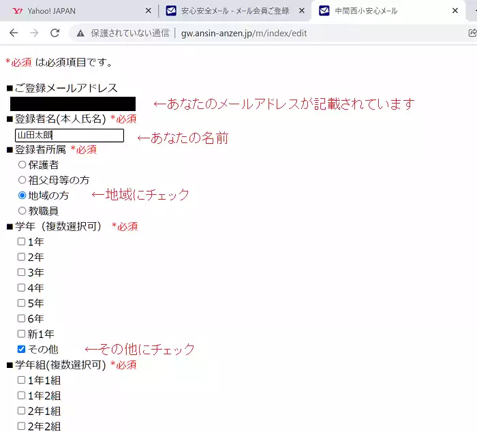Click the Yahoo! JAPAN tab favicon

coord(17,11)
